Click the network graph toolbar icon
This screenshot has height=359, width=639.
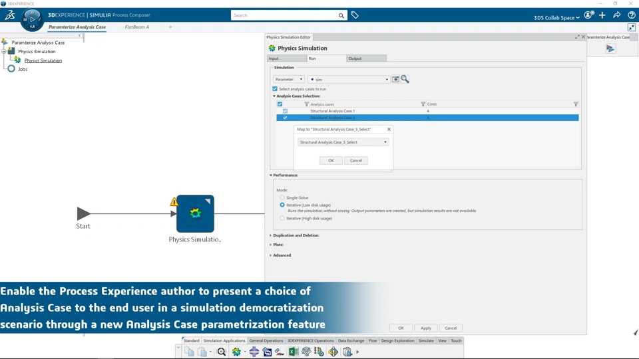(306, 352)
